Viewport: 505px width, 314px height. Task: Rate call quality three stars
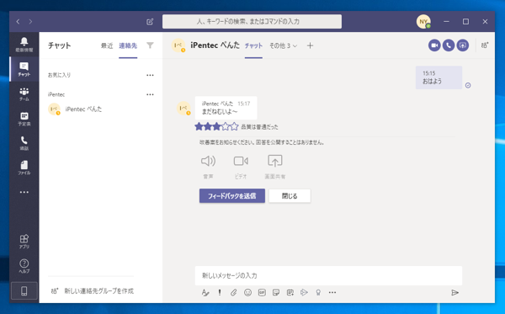pyautogui.click(x=217, y=126)
